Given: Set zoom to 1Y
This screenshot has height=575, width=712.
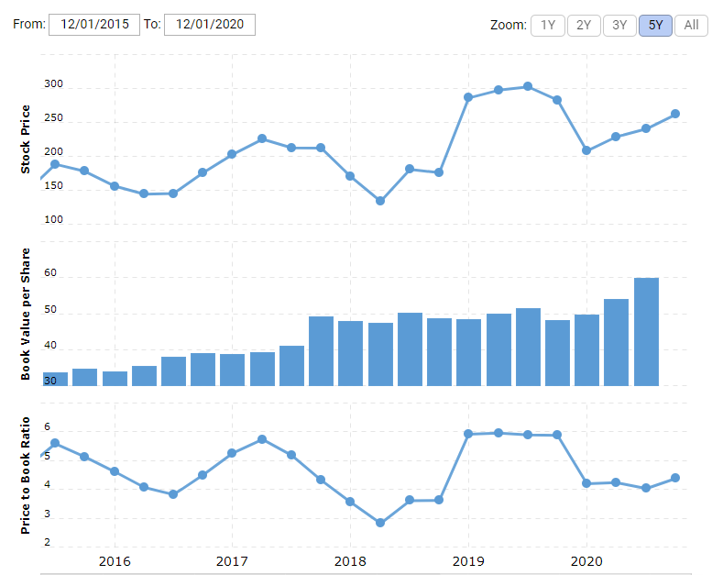Looking at the screenshot, I should 547,25.
